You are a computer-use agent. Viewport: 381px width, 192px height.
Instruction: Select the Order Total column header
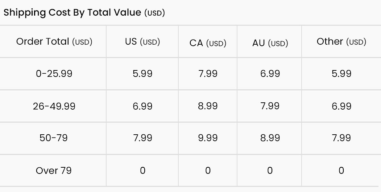point(54,42)
